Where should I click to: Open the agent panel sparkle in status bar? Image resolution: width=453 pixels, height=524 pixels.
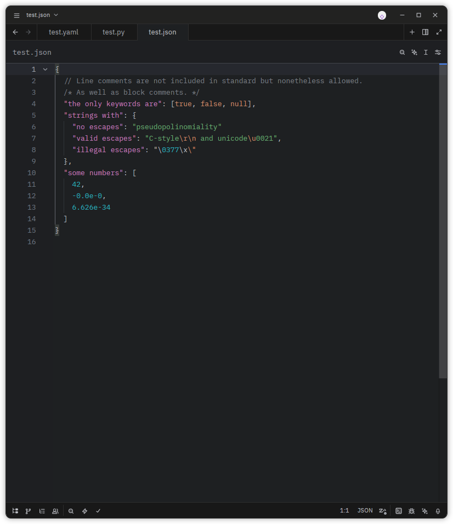coord(424,511)
